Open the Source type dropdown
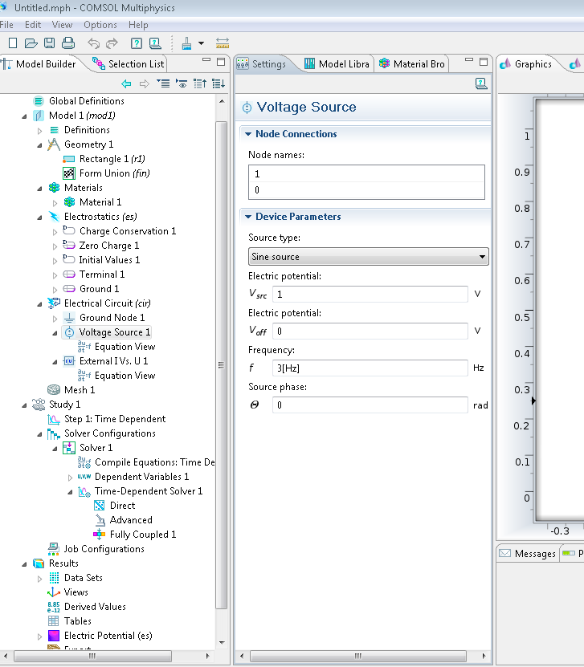 (369, 257)
